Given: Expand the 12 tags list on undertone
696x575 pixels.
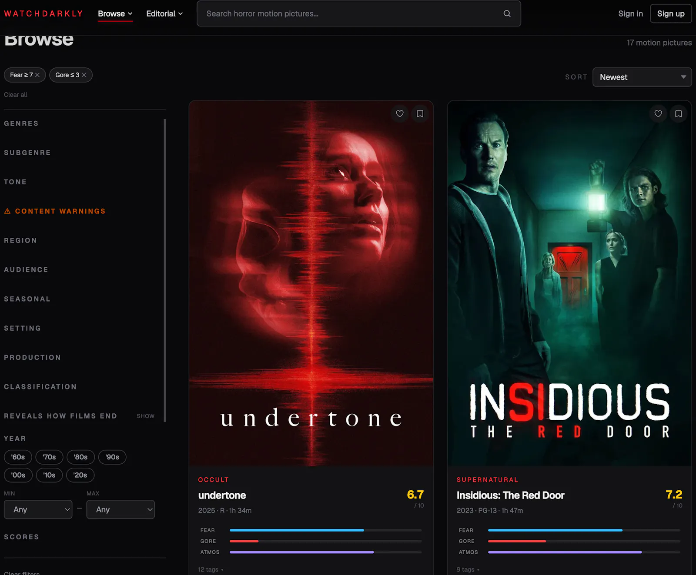Looking at the screenshot, I should tap(211, 570).
